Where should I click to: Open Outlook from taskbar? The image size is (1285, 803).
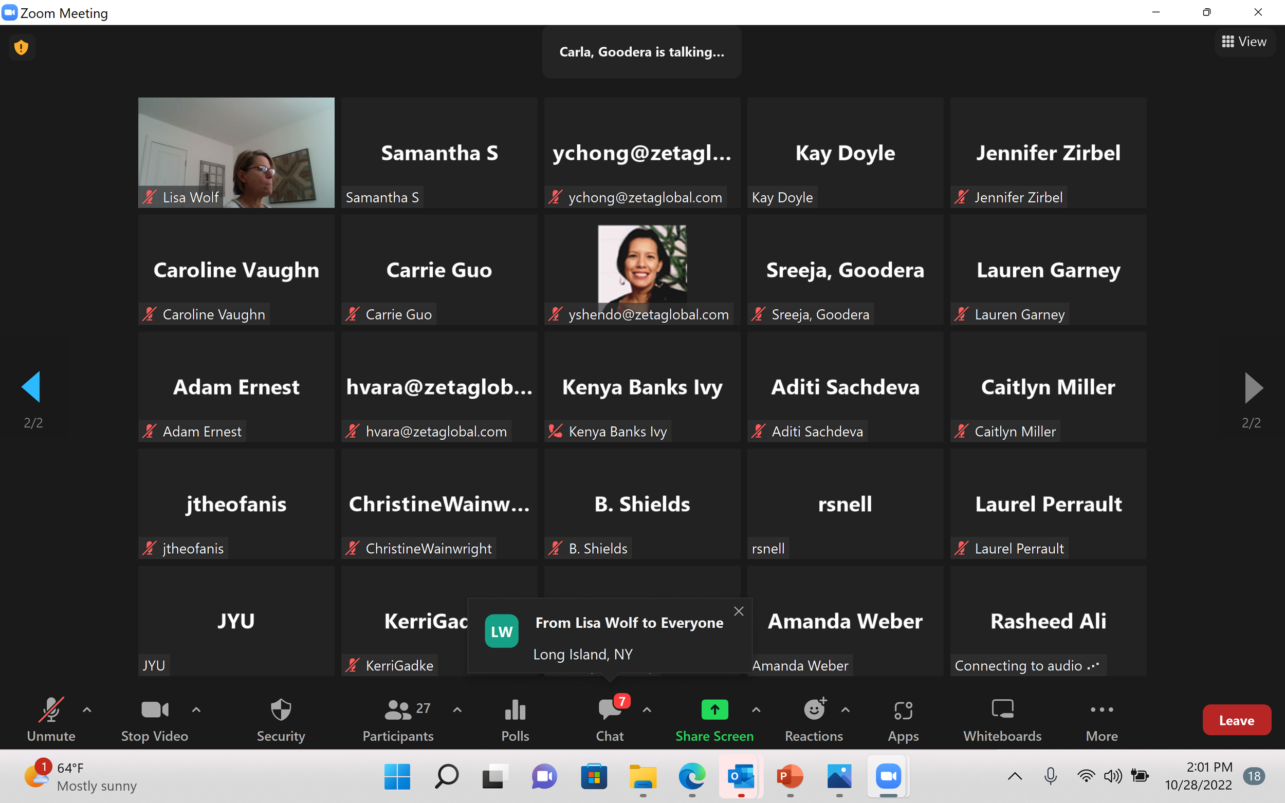click(x=741, y=776)
